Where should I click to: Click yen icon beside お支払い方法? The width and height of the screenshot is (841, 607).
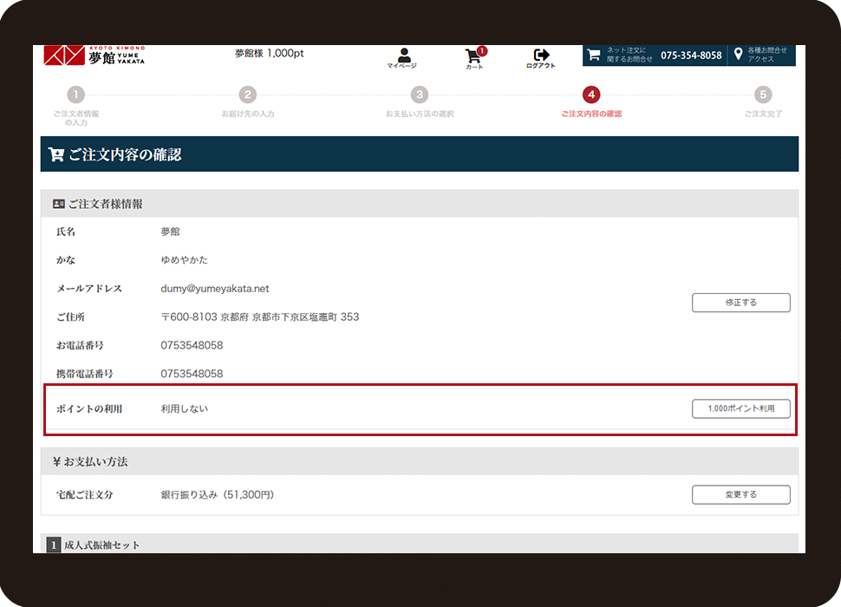point(56,462)
